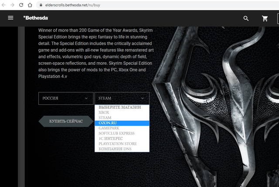The height and width of the screenshot is (187, 279).
Task: Click the Bethesda logo
Action: tap(36, 18)
